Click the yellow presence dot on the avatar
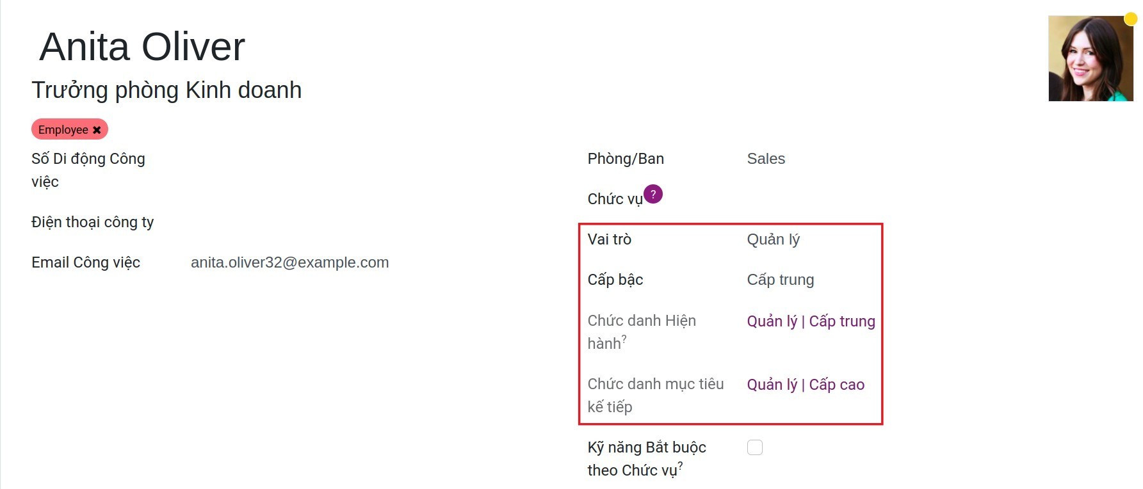This screenshot has height=489, width=1143. [x=1130, y=19]
